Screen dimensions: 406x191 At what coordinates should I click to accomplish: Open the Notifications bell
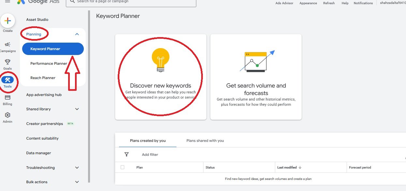(x=363, y=3)
